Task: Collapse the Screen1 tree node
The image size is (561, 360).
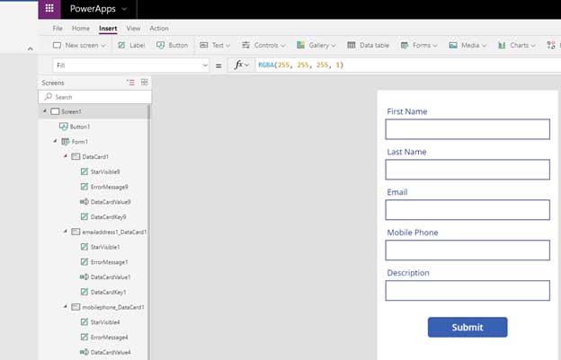Action: click(x=44, y=111)
